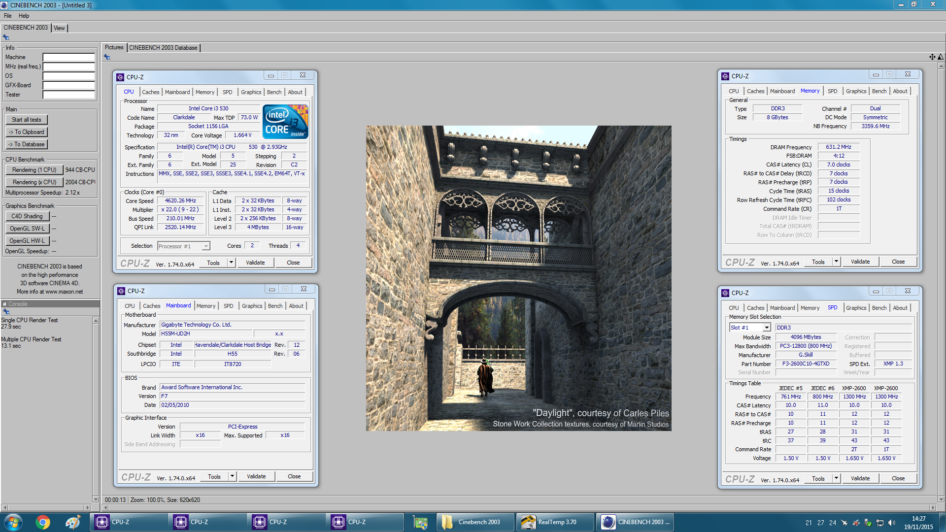The image size is (946, 532).
Task: Click the CPU-Z icon of the SPD window
Action: (725, 293)
